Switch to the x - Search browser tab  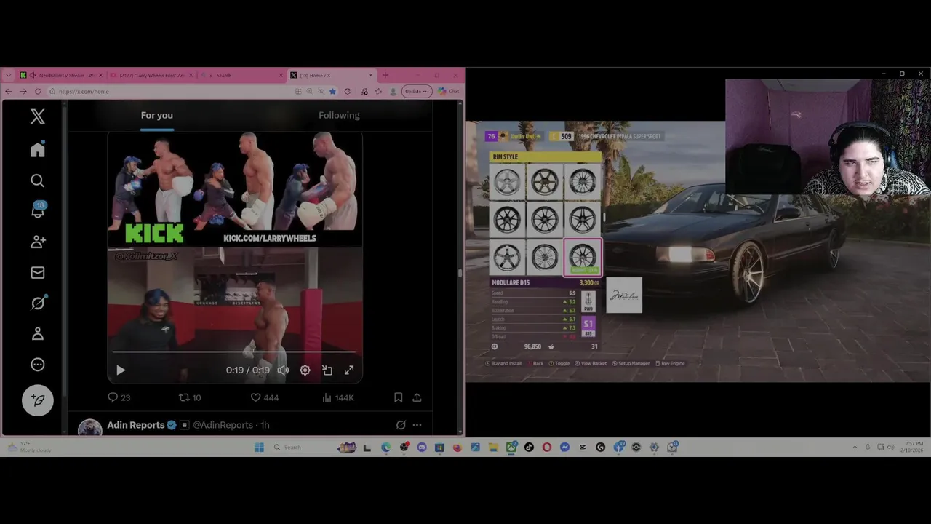[242, 75]
